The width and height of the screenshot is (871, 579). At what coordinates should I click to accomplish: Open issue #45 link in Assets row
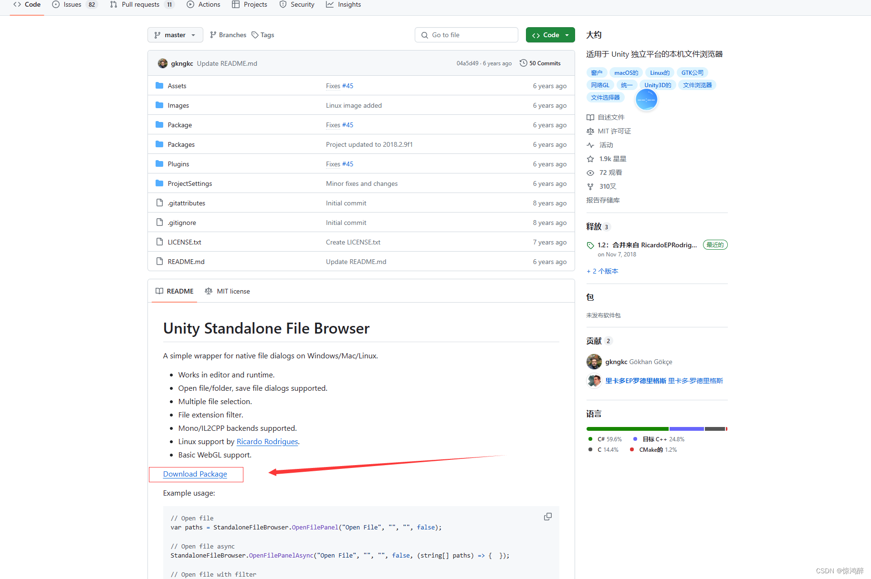point(348,86)
